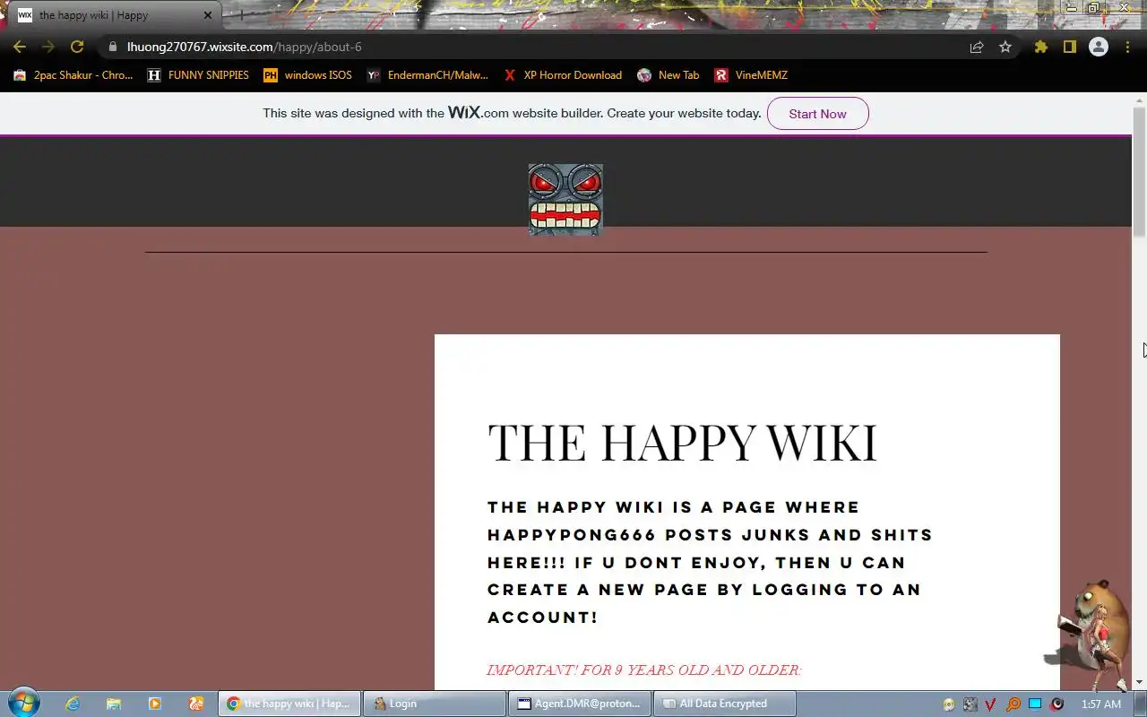Click 'THE HAPPY WIKI' heading
1147x717 pixels.
click(682, 443)
